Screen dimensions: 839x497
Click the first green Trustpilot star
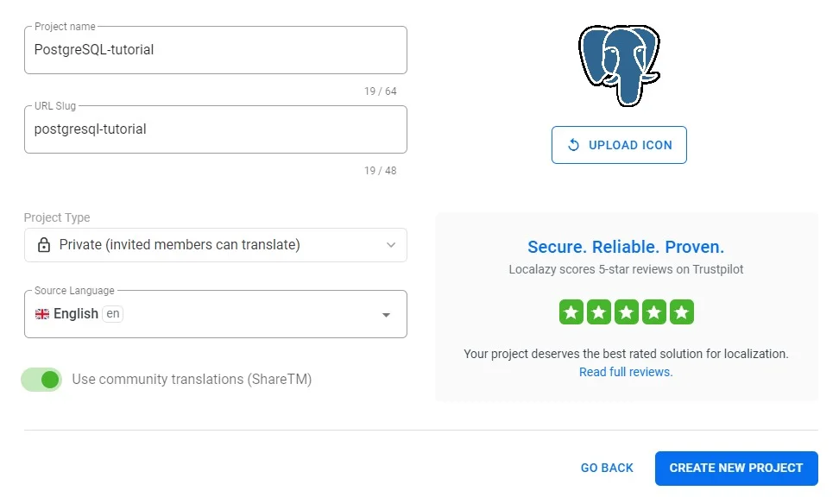(571, 312)
